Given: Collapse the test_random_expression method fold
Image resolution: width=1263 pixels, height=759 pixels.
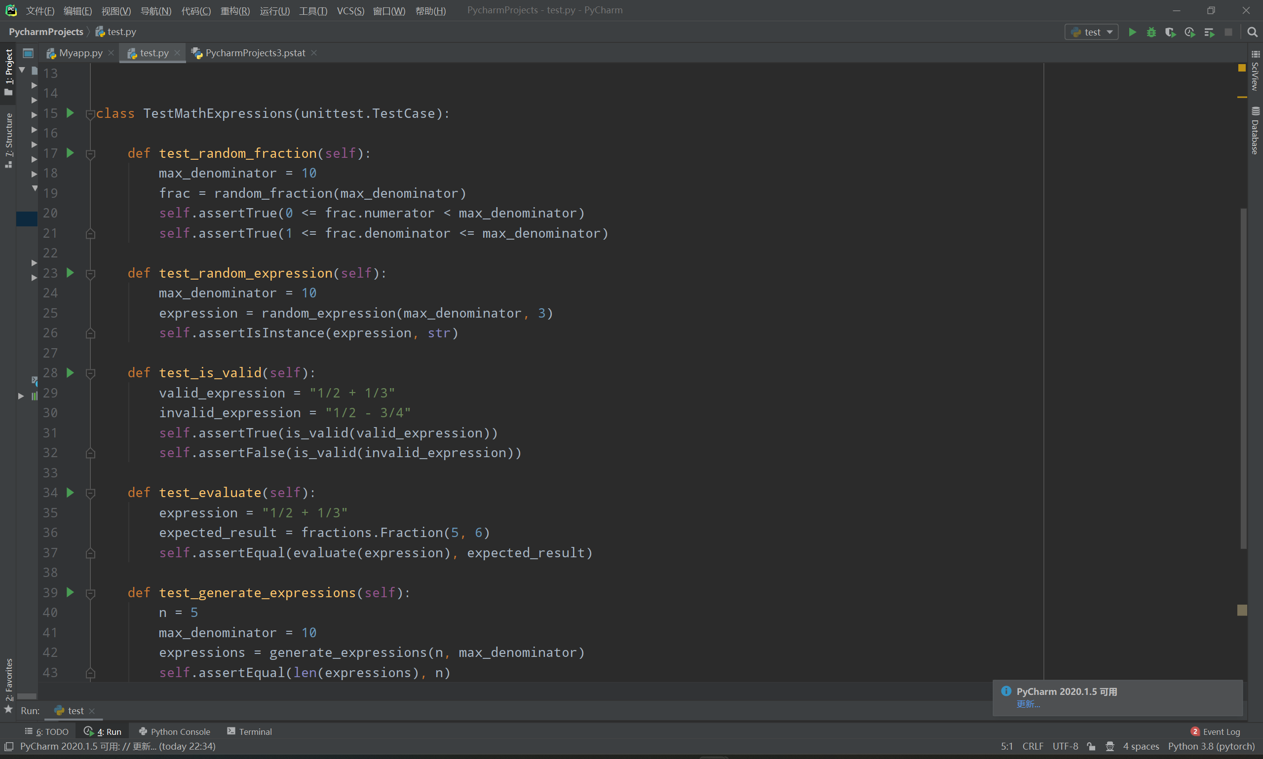Looking at the screenshot, I should coord(91,274).
